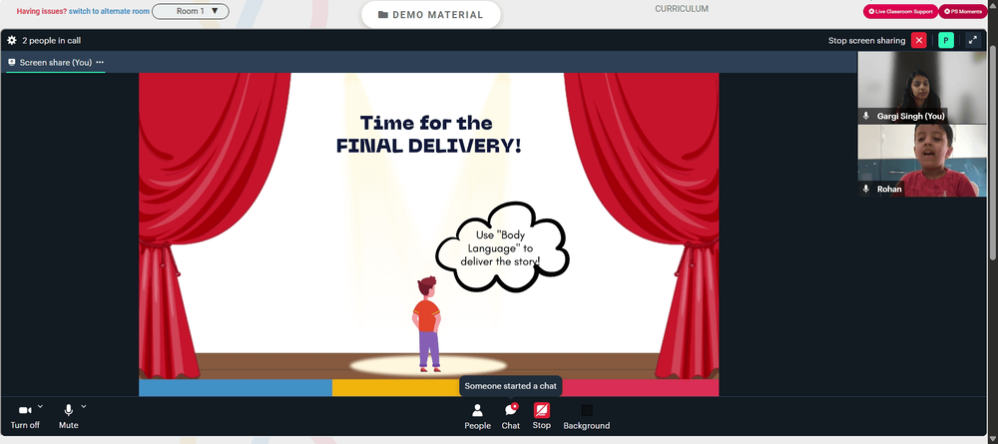This screenshot has height=444, width=998.
Task: Expand microphone options chevron
Action: point(84,406)
